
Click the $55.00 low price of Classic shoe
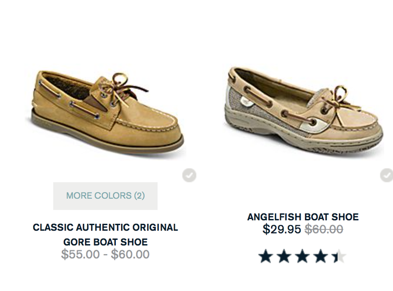coord(80,254)
